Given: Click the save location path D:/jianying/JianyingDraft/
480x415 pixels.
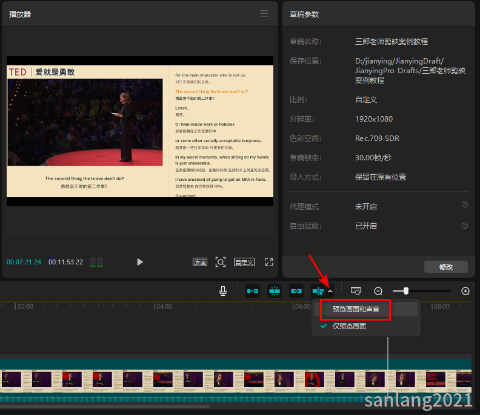Looking at the screenshot, I should [399, 61].
